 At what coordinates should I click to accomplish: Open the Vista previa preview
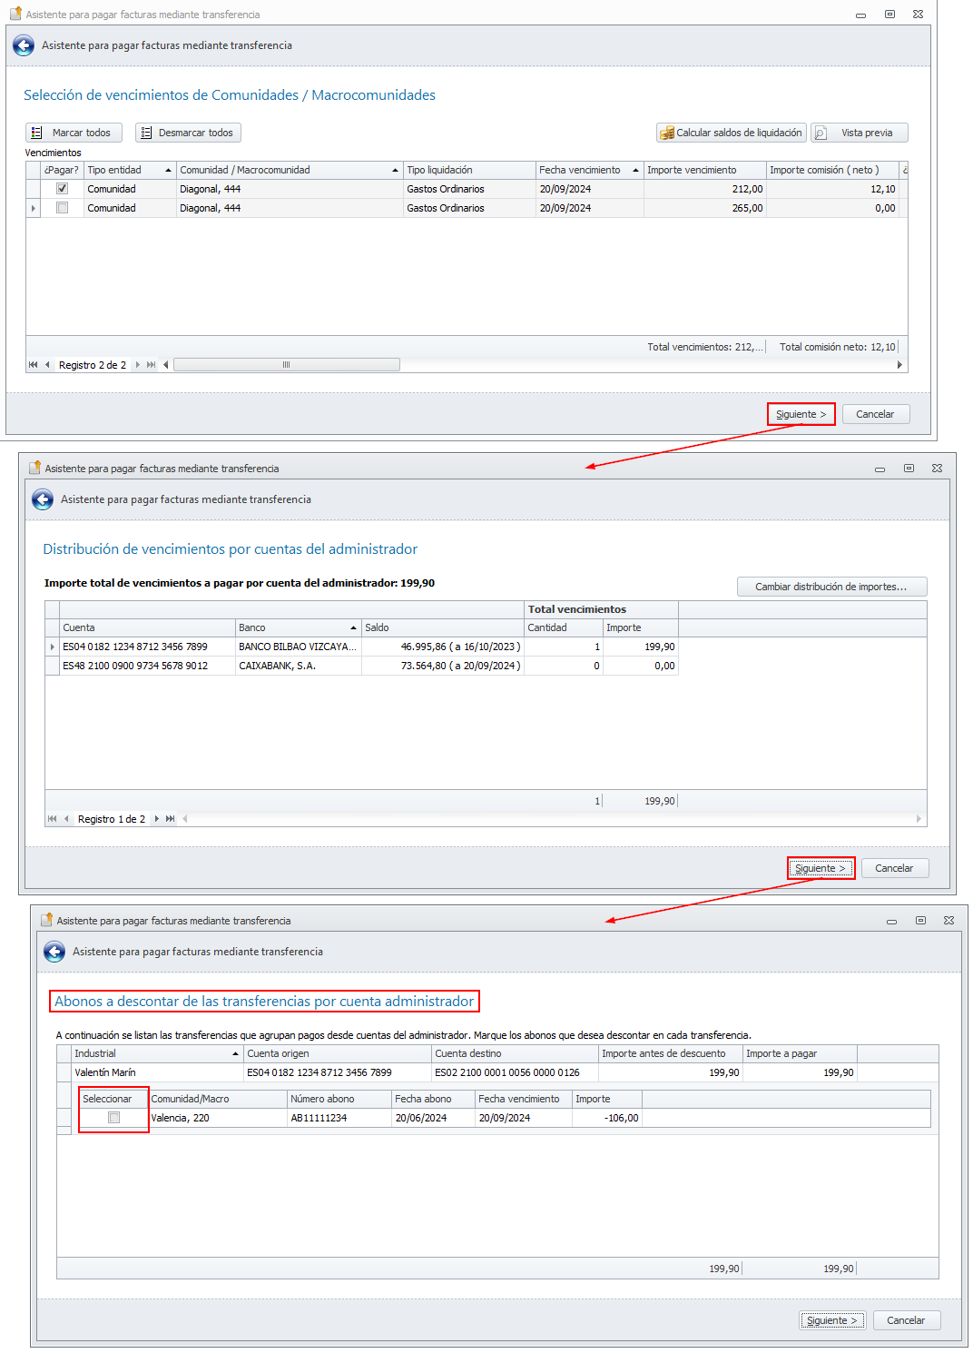pyautogui.click(x=859, y=133)
